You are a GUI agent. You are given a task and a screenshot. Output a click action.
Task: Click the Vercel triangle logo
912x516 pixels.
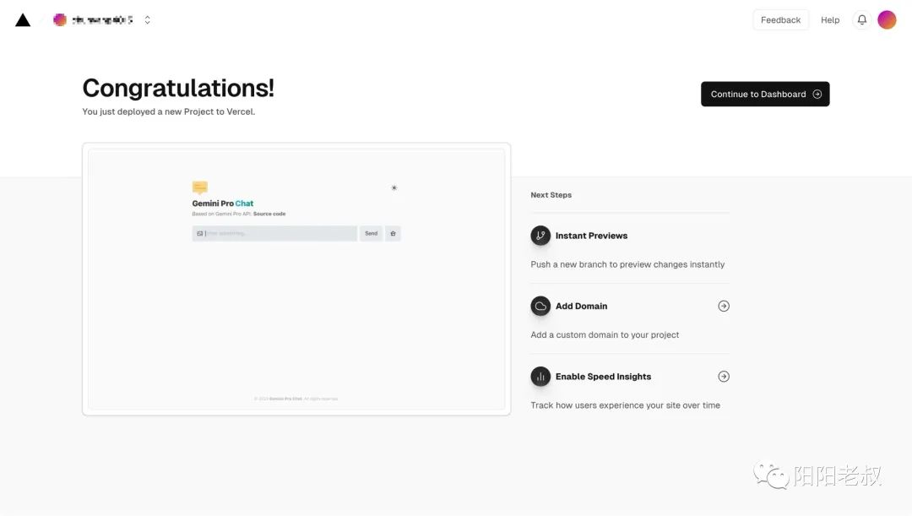pyautogui.click(x=23, y=20)
